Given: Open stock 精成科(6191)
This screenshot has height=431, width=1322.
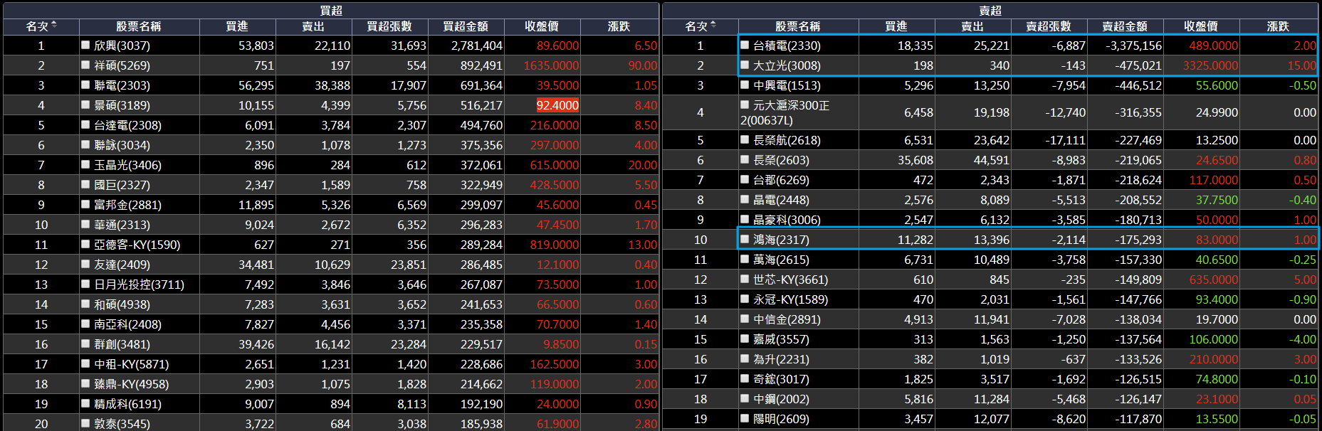Looking at the screenshot, I should 128,404.
